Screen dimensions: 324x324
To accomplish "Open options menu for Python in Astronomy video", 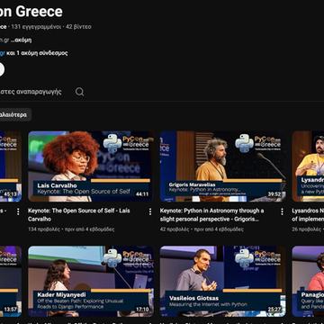I will (282, 211).
